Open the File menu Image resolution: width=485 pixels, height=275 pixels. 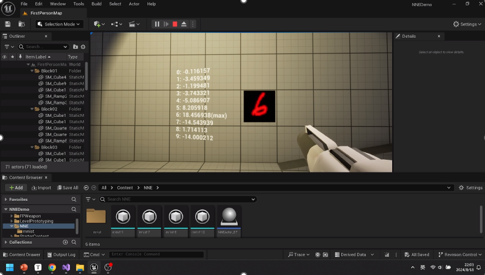[x=24, y=4]
